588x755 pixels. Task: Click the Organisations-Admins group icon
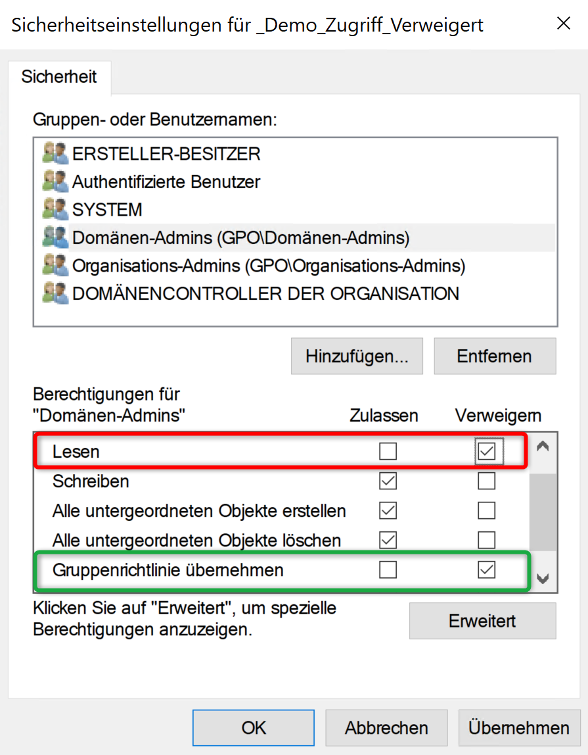(x=55, y=266)
